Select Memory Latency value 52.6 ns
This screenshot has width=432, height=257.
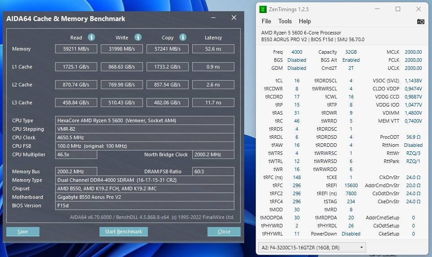point(213,49)
